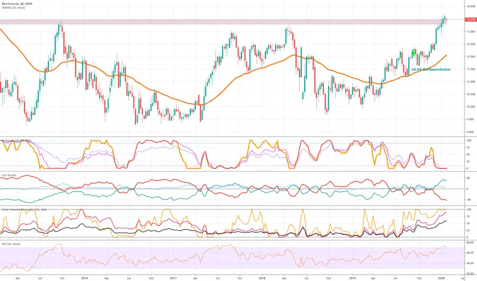The image size is (477, 281).
Task: Click the 12.000 price axis label
Action: (x=471, y=57)
